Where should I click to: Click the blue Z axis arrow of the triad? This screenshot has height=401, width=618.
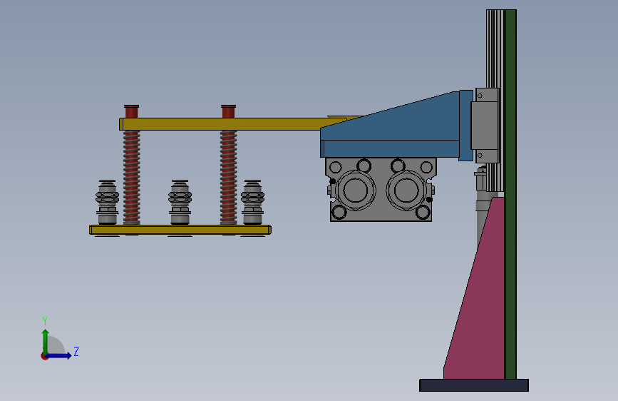[59, 355]
